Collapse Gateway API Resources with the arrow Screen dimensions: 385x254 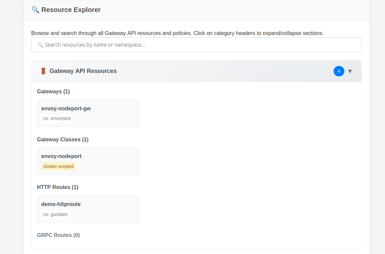pyautogui.click(x=350, y=71)
